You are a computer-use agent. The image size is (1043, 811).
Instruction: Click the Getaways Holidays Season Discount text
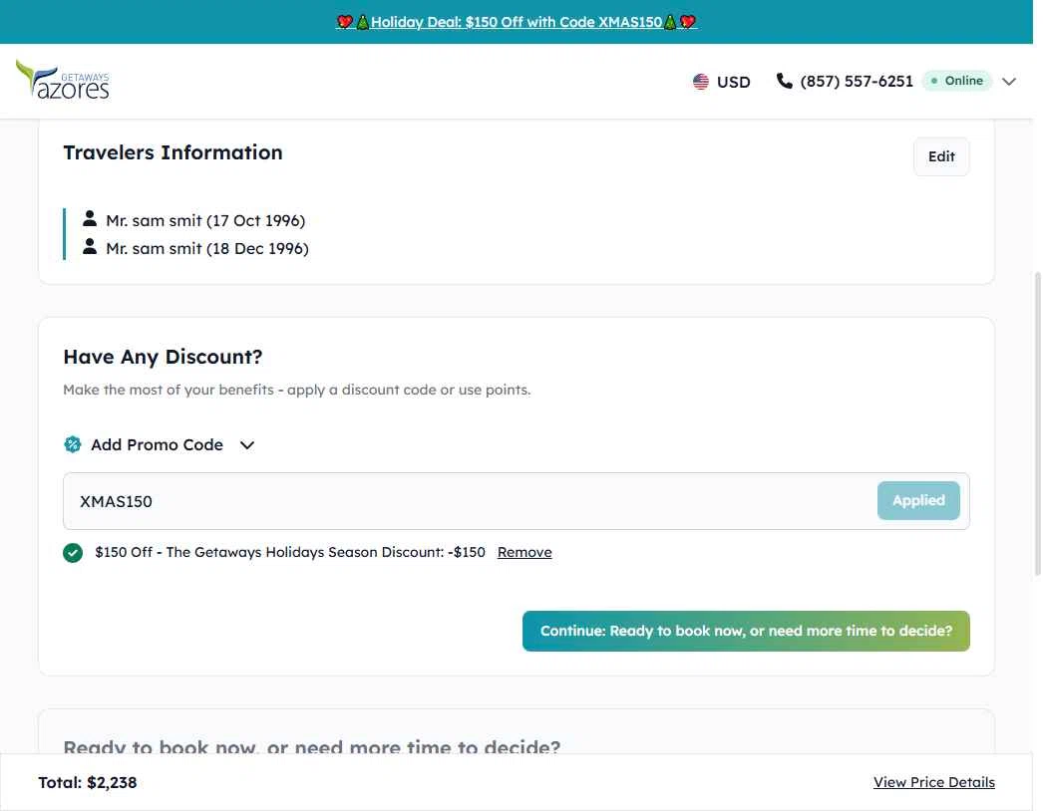[x=290, y=552]
